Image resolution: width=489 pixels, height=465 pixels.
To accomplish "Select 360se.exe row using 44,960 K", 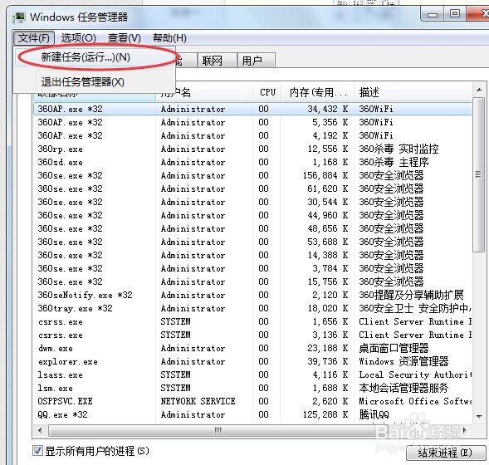I will 252,215.
